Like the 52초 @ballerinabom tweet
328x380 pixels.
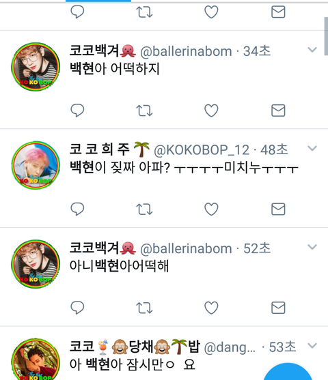tap(211, 308)
